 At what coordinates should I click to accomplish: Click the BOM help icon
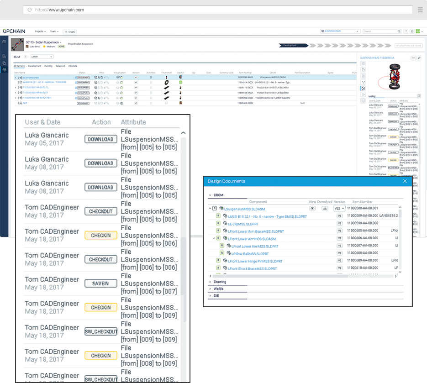(25, 57)
